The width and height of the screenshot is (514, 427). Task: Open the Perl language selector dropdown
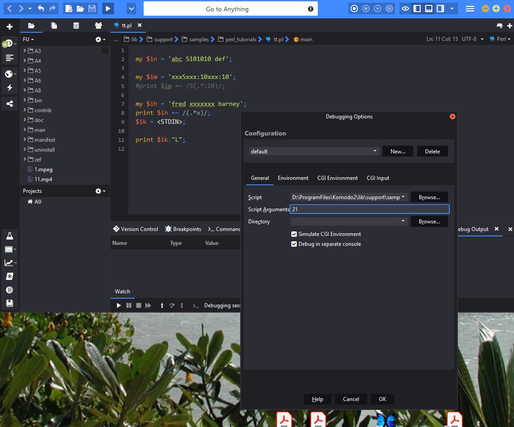[500, 39]
